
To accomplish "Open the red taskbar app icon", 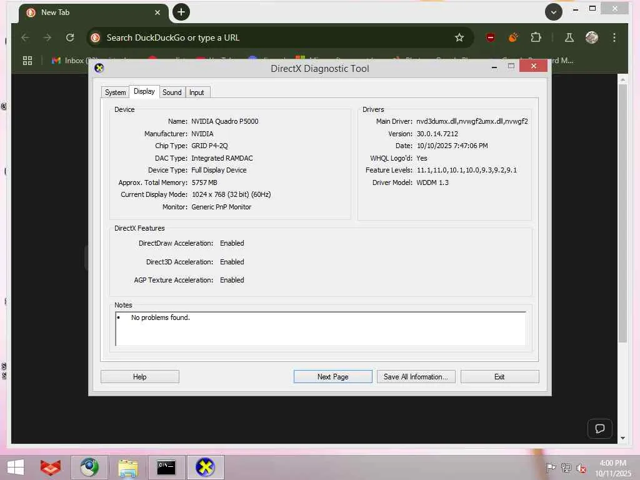I will [x=51, y=467].
